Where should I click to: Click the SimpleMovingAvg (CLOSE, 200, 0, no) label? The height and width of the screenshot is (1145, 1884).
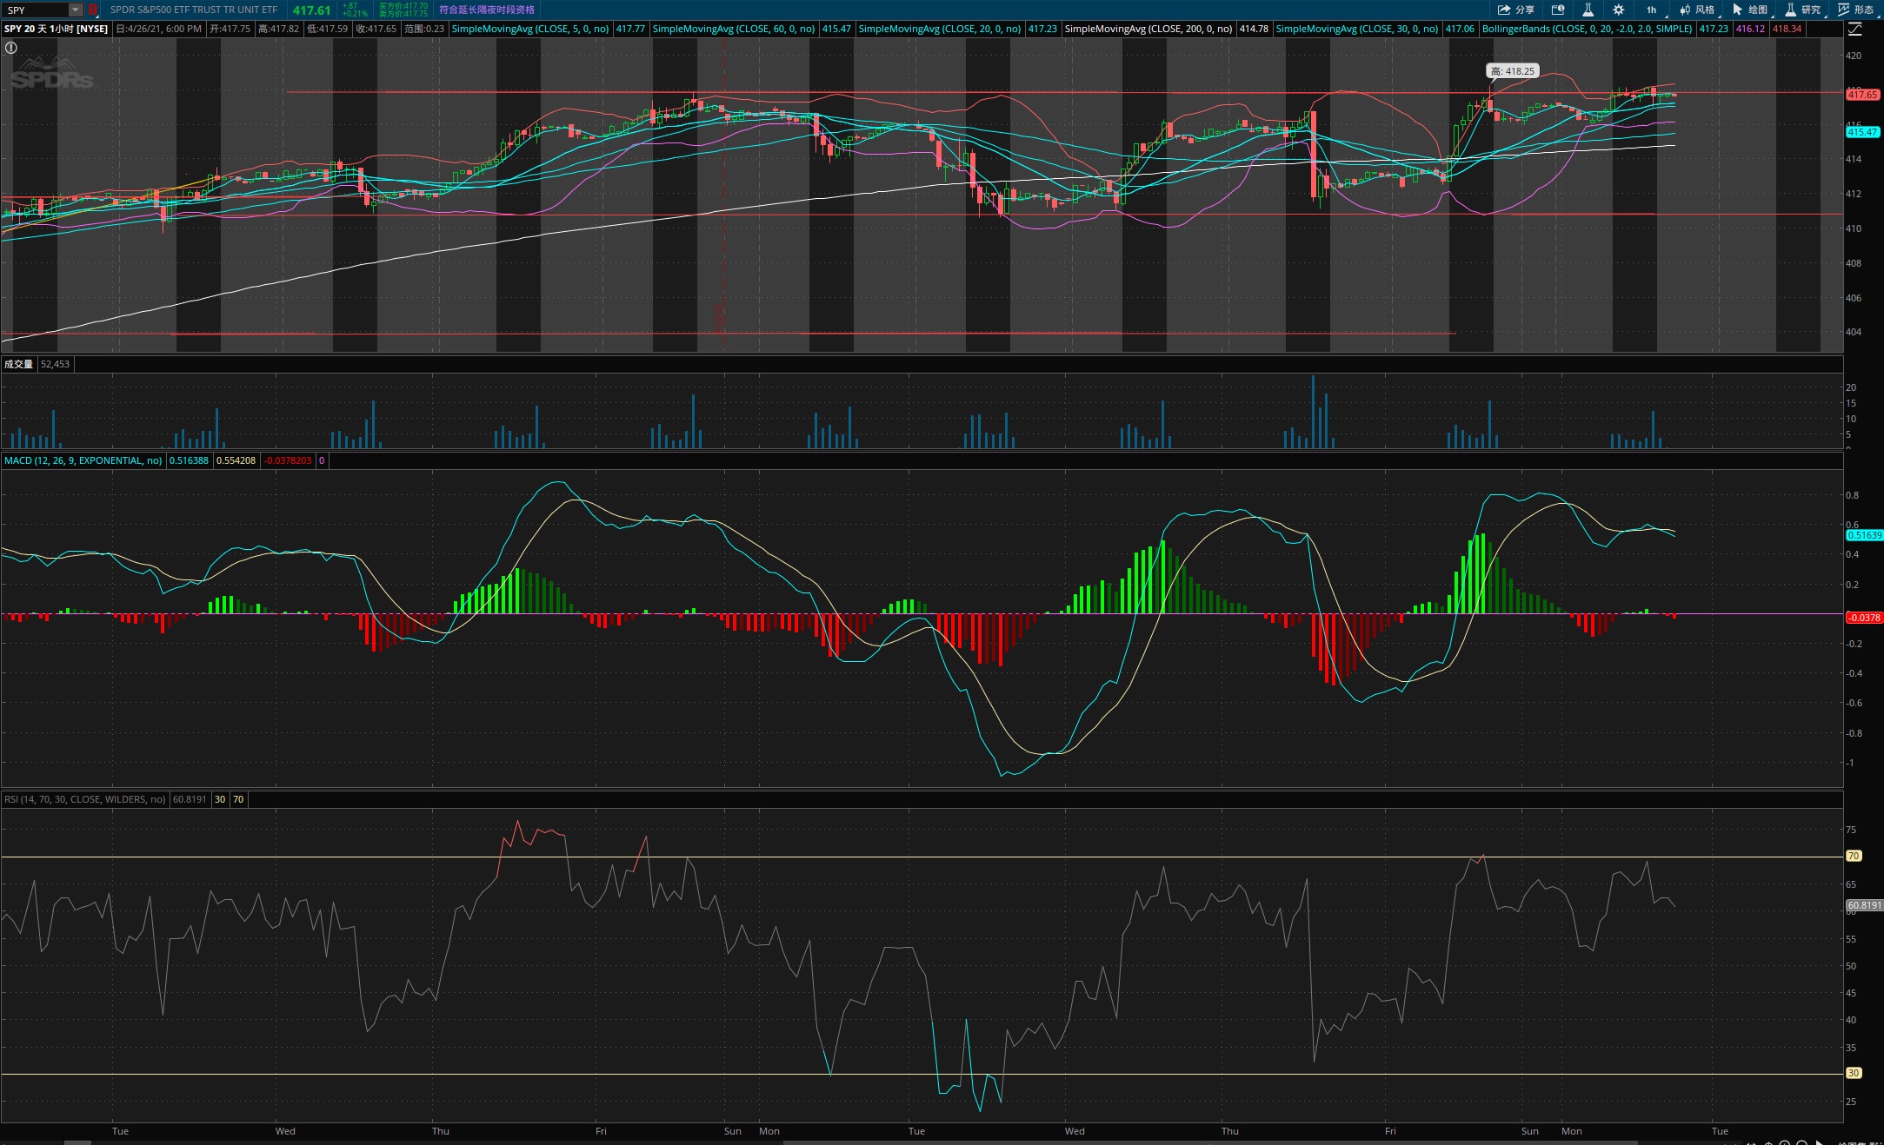1148,29
